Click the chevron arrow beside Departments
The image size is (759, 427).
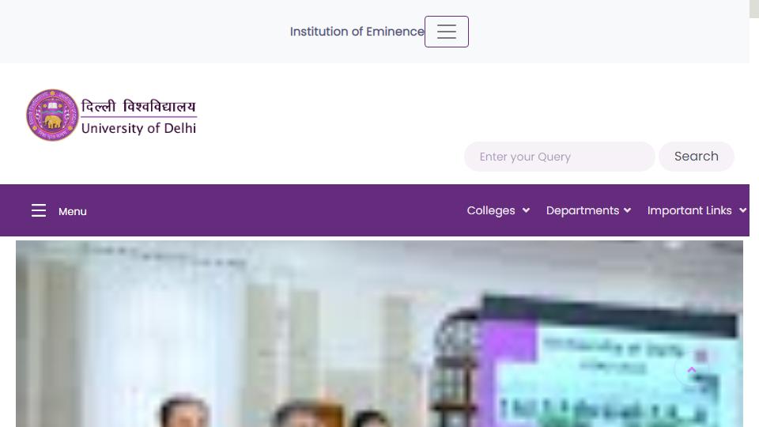(627, 210)
